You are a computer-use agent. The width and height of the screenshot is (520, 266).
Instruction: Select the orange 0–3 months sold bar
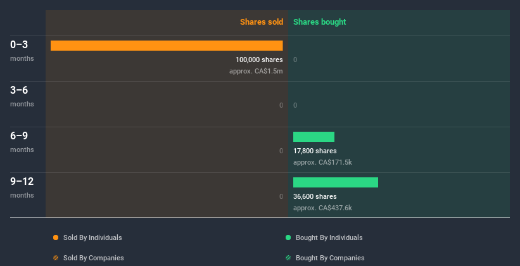[167, 46]
